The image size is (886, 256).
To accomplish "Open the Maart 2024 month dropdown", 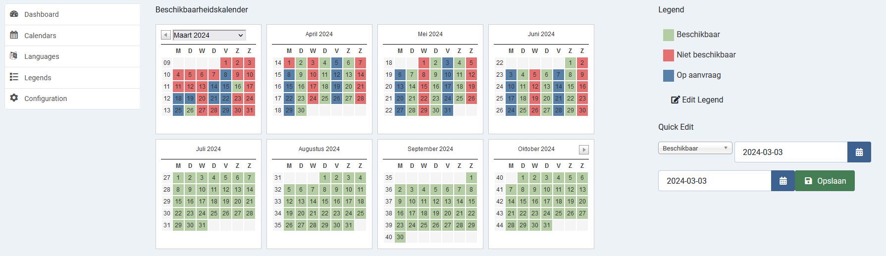I will click(209, 35).
